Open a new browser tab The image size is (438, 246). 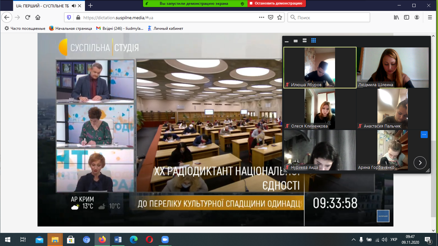(x=90, y=5)
